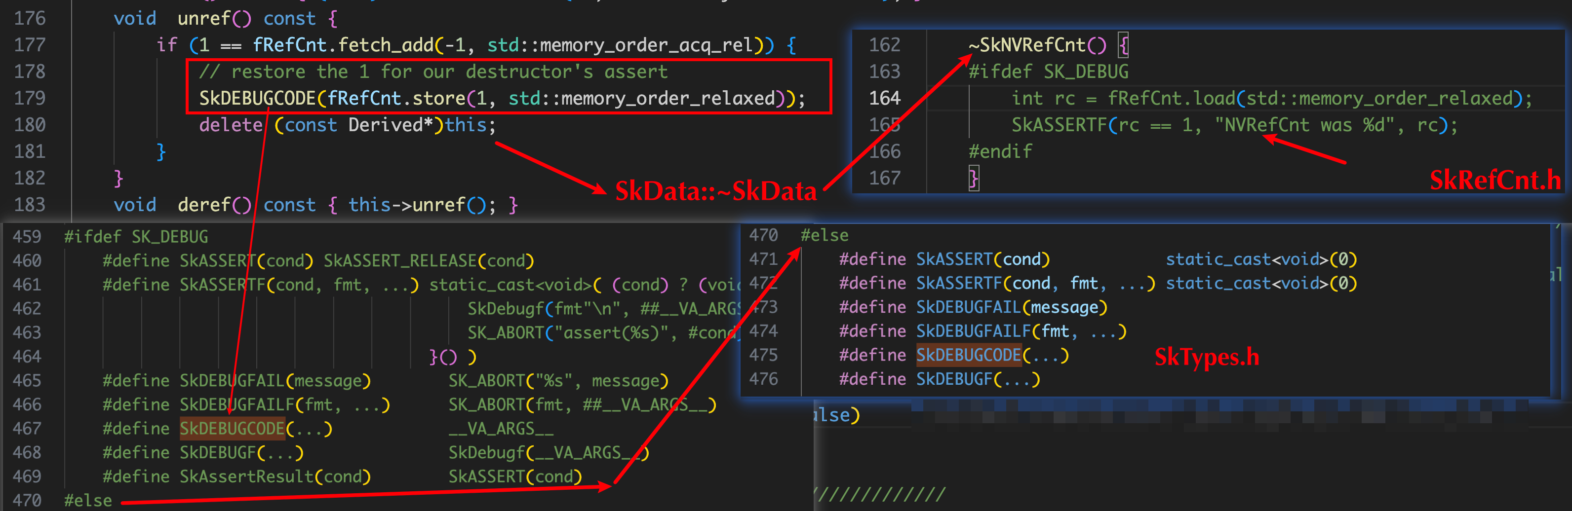Screen dimensions: 1572x511
Task: Click #ifdef SK_DEBUG on line 459
Action: point(136,237)
